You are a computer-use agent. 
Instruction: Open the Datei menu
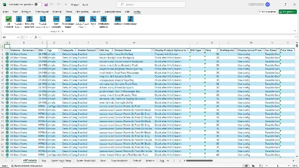point(6,12)
